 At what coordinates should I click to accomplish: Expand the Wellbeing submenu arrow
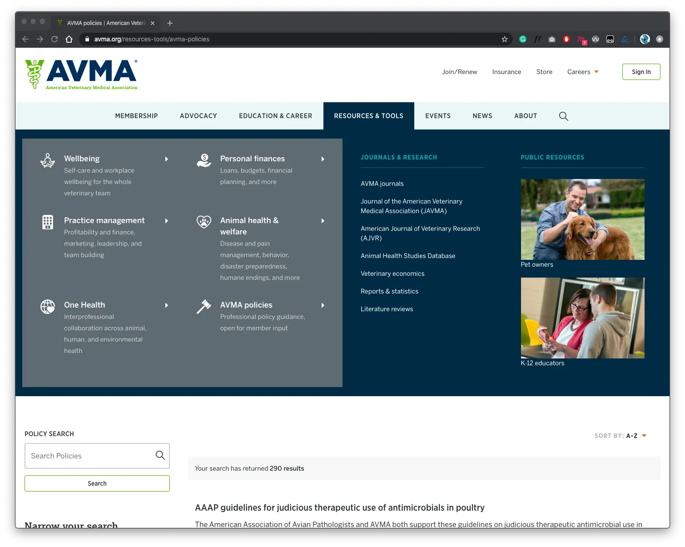(x=167, y=159)
